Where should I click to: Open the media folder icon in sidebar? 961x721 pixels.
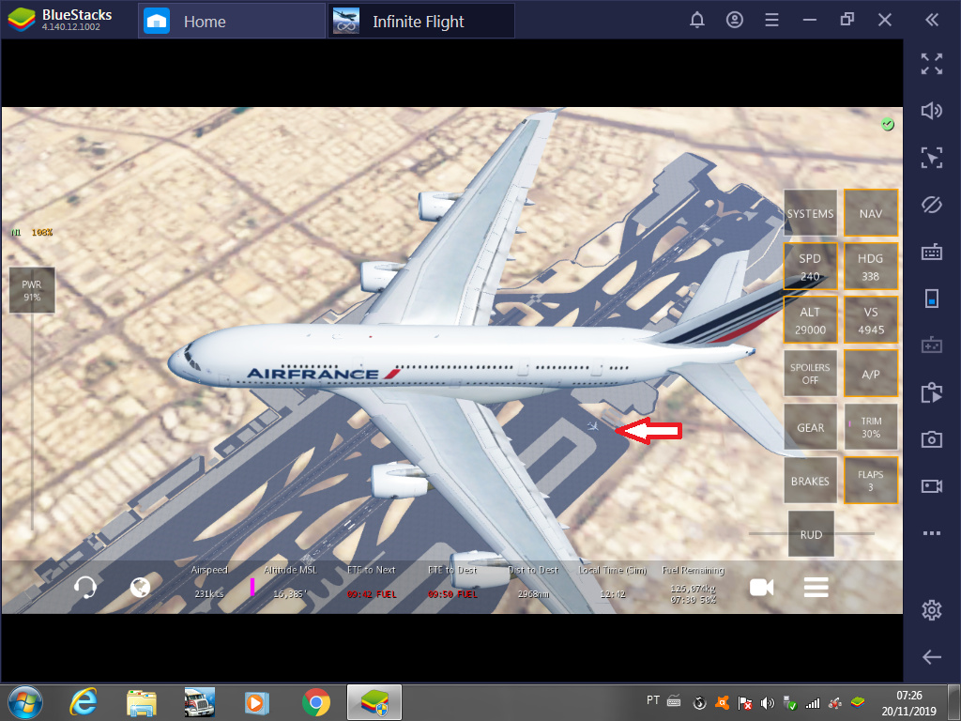(x=932, y=392)
